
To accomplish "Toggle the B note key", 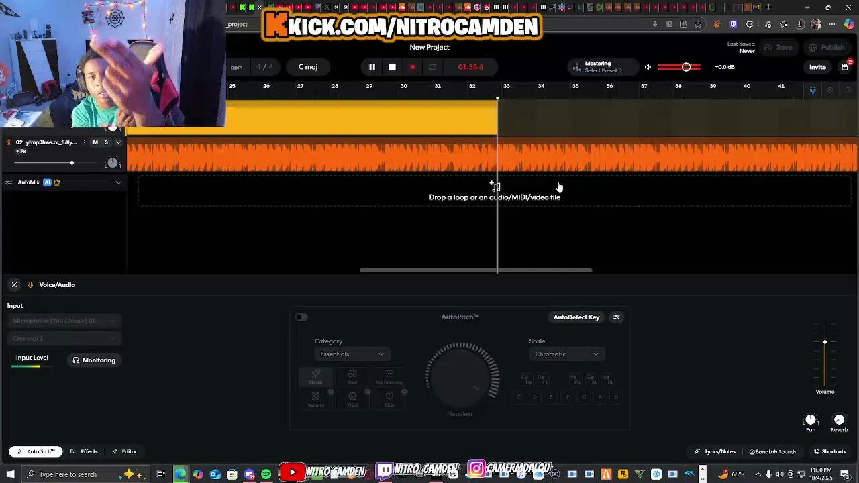I will [x=616, y=397].
